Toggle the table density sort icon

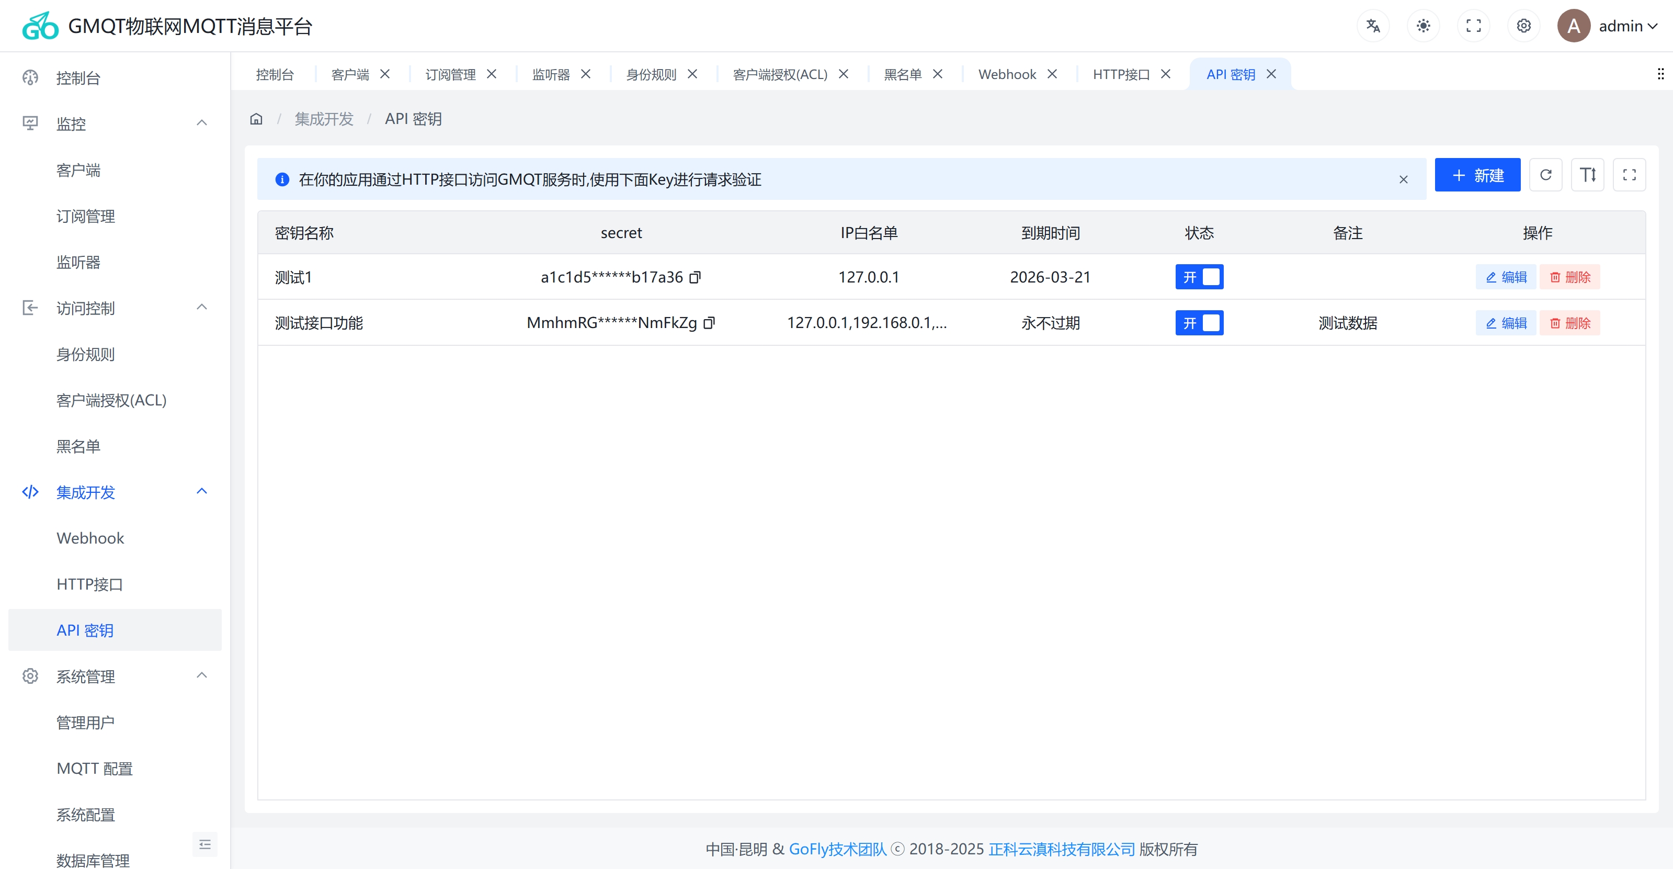(x=1587, y=175)
